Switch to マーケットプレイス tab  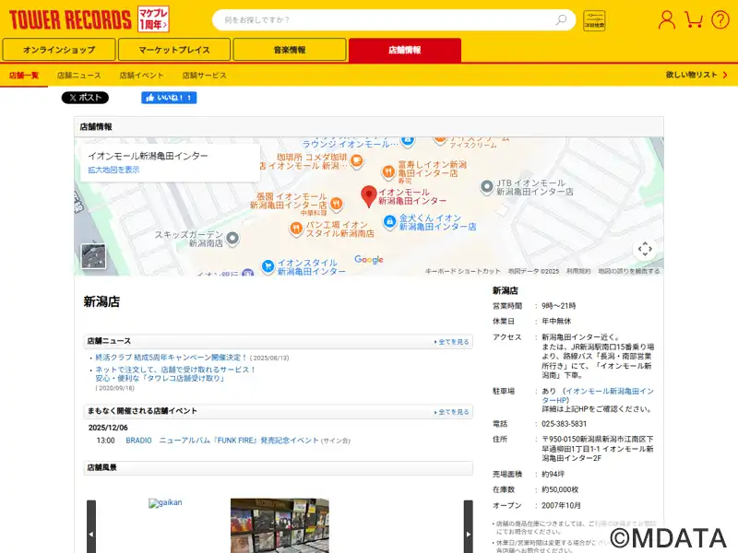(x=174, y=50)
